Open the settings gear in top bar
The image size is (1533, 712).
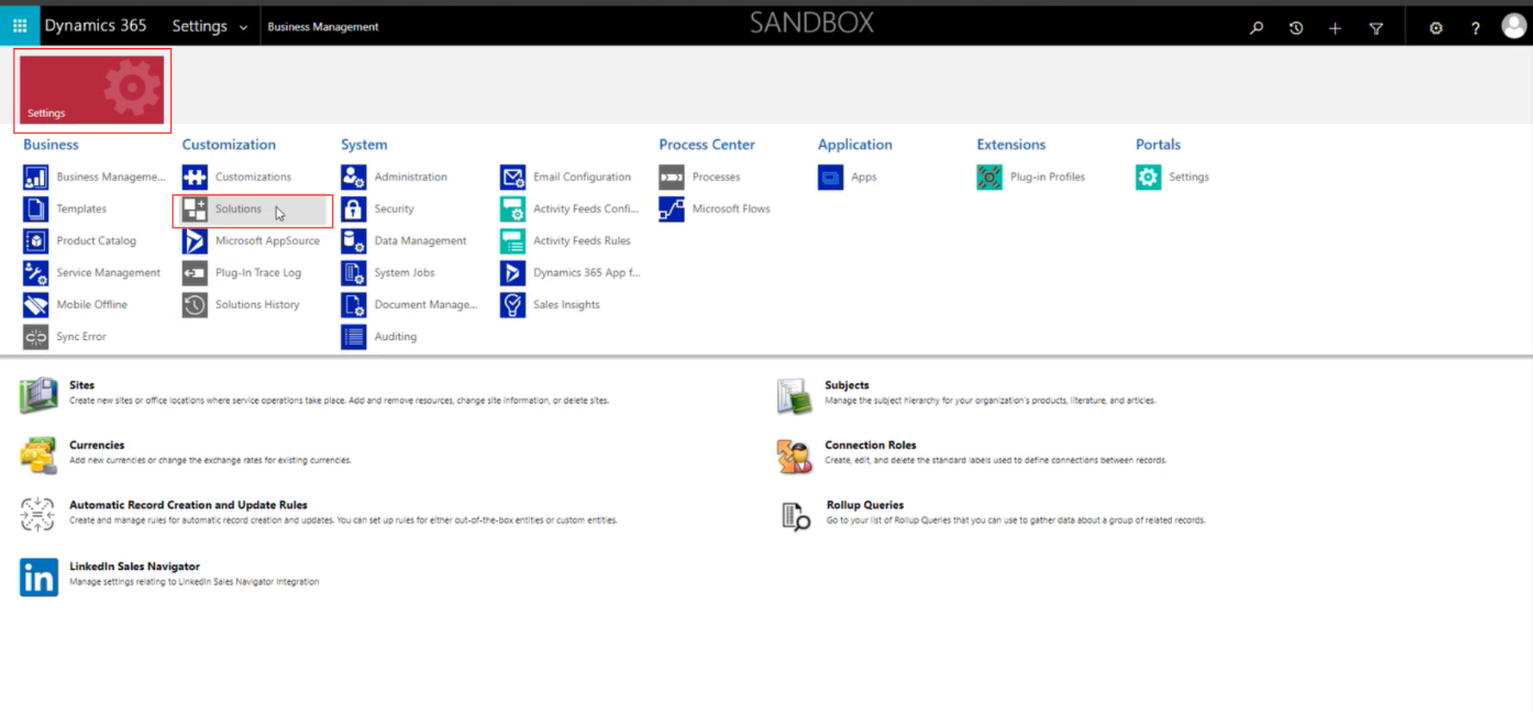coord(1436,28)
